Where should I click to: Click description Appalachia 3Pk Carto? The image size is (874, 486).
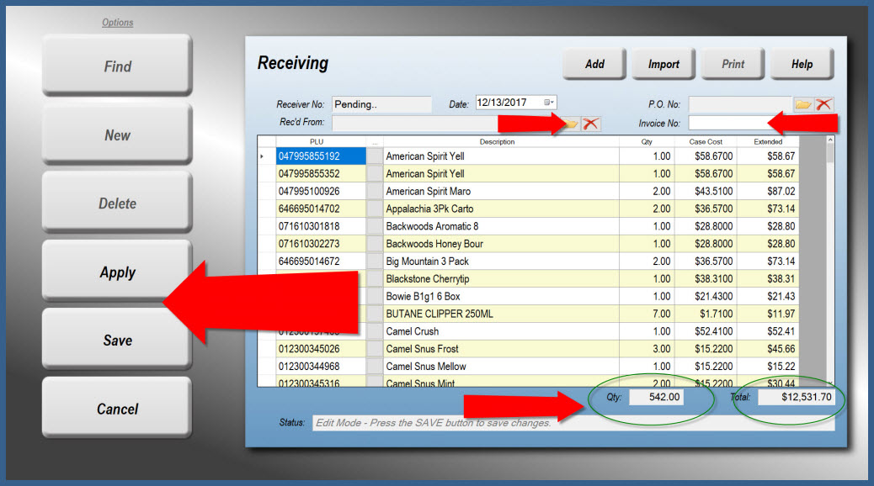[429, 209]
